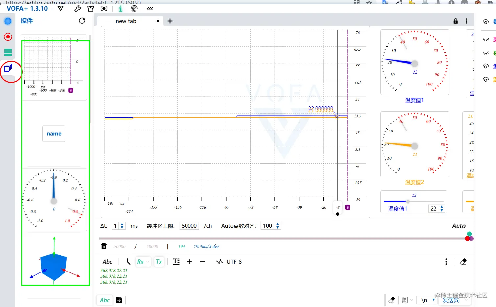Click the line spacing icon in the receive toolbar
This screenshot has height=307, width=496.
176,262
